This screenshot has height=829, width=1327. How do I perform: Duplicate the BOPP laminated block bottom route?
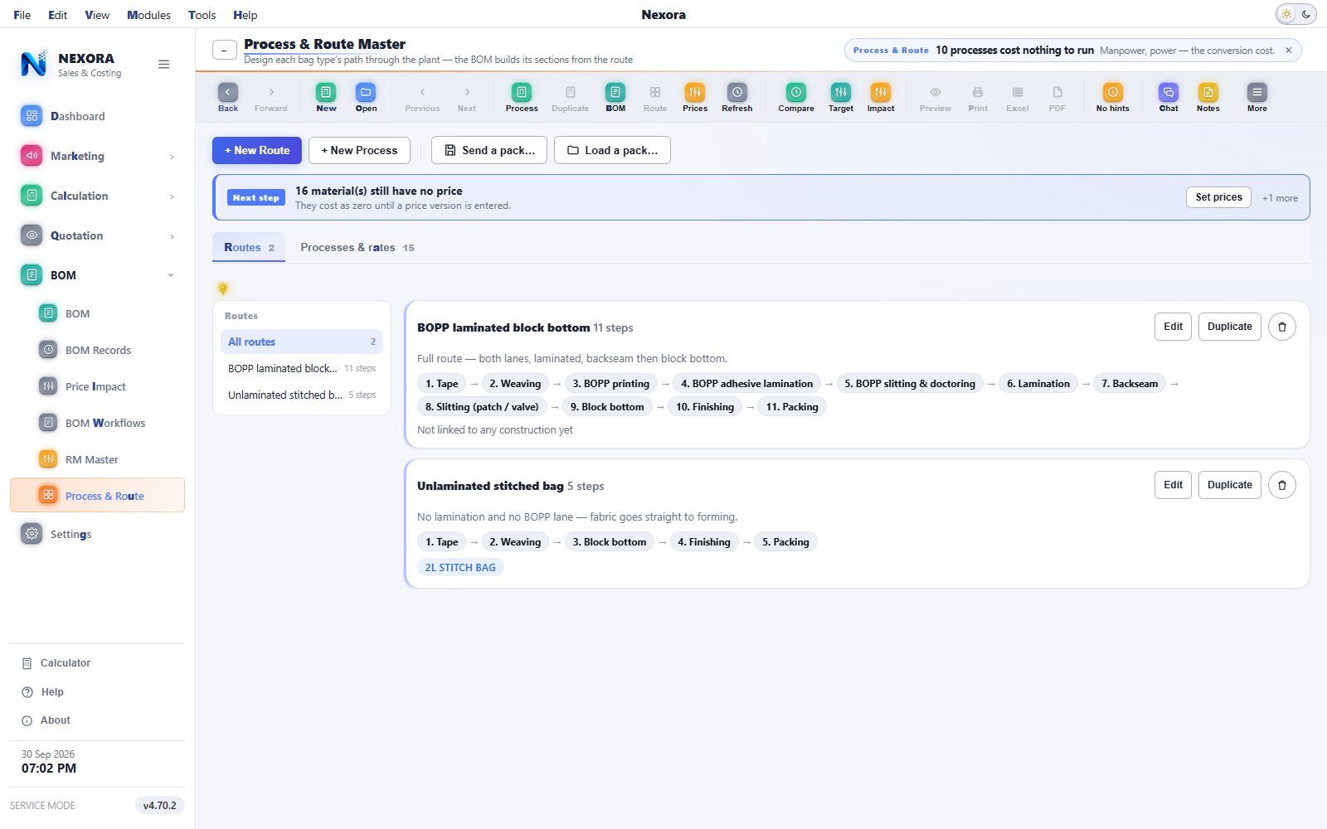(x=1230, y=327)
